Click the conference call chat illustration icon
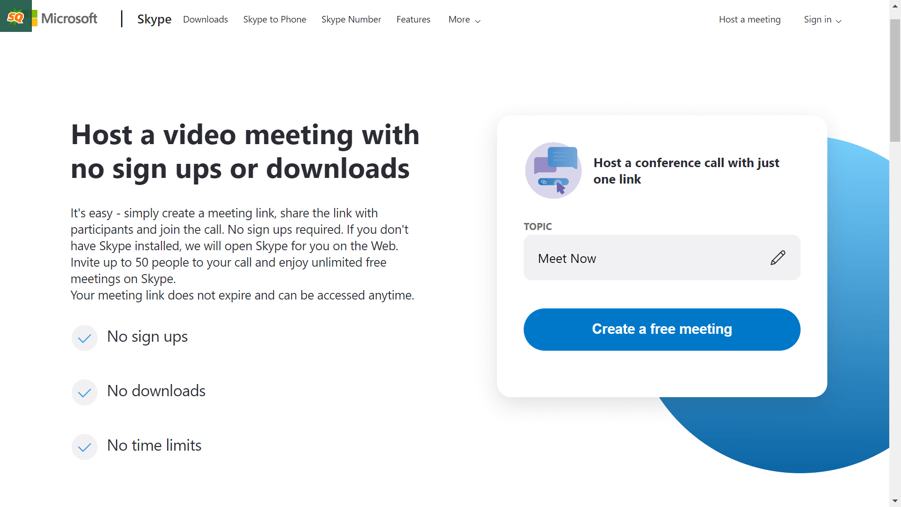 point(553,170)
